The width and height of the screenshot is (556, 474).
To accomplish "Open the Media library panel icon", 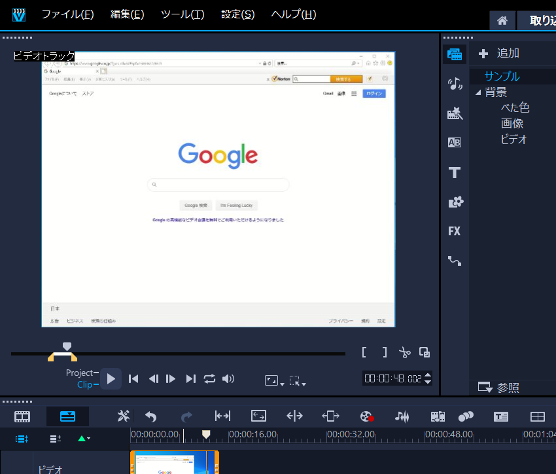I will coord(454,54).
